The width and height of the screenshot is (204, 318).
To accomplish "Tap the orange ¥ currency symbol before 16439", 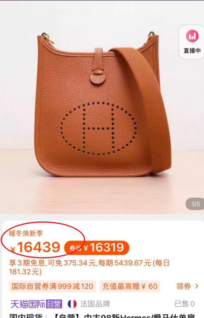I will 12,249.
